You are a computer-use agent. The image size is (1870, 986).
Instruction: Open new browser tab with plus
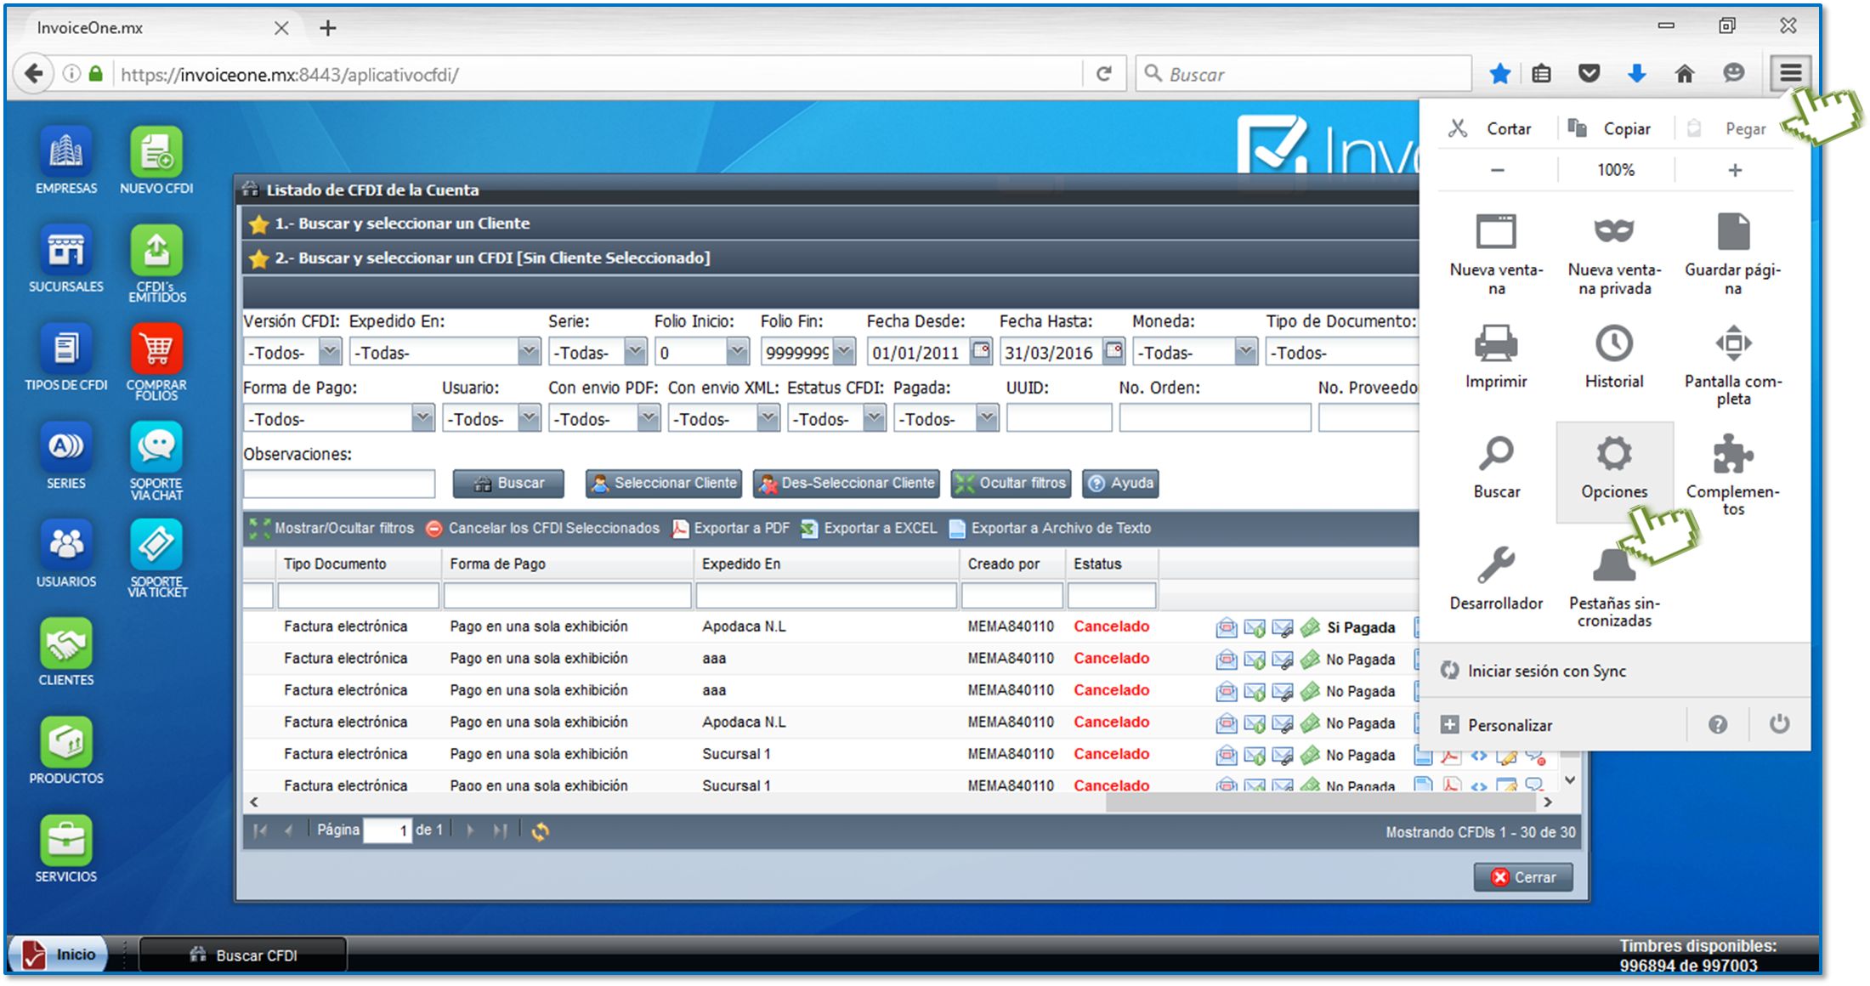[x=328, y=28]
